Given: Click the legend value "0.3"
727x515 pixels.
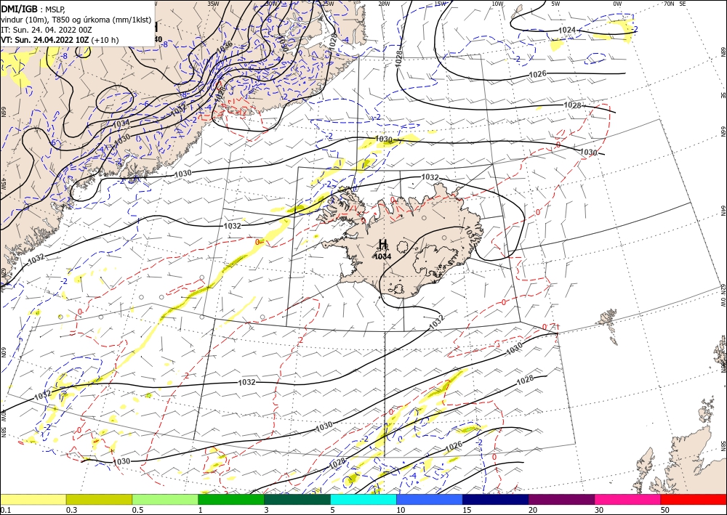Looking at the screenshot, I should pyautogui.click(x=71, y=510).
